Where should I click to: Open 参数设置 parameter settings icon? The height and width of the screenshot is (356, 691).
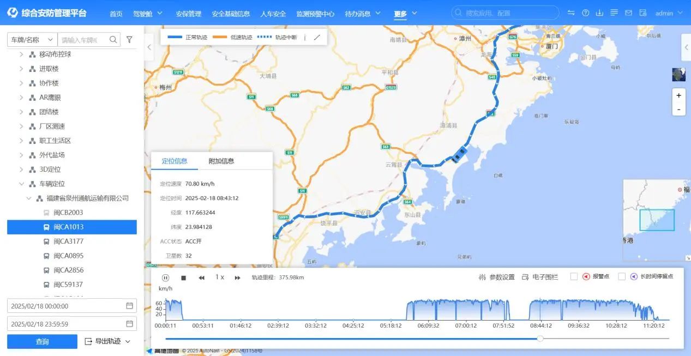pyautogui.click(x=482, y=277)
